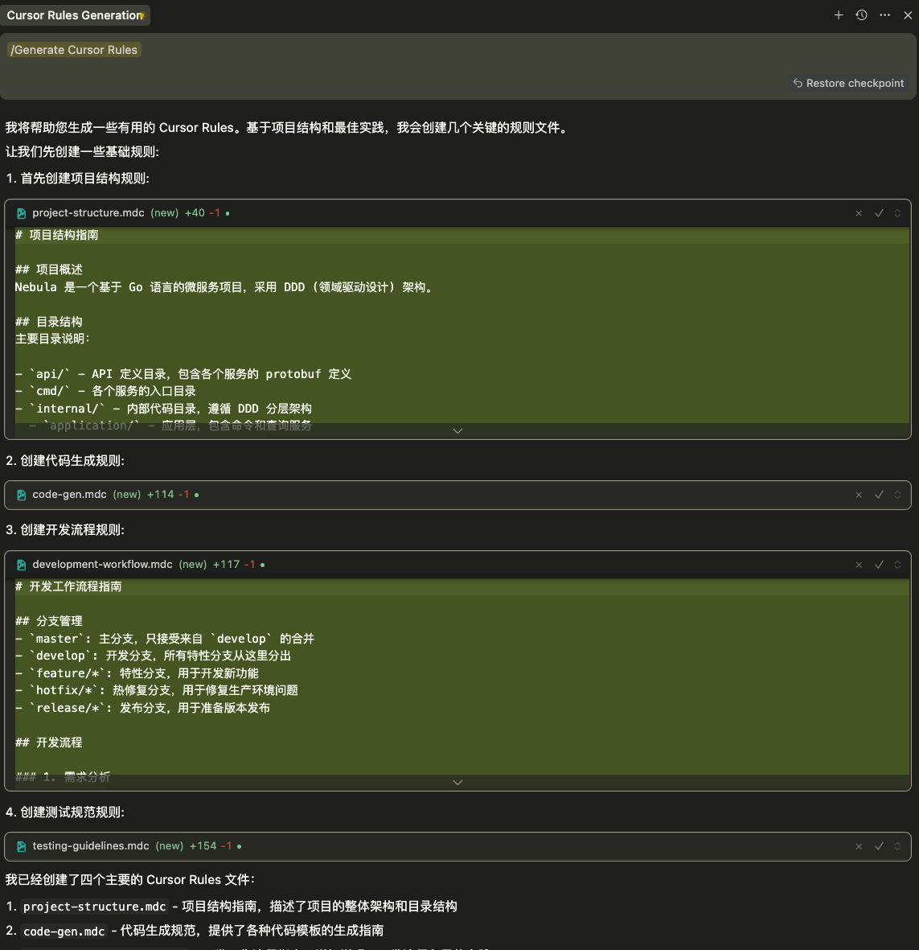
Task: Click the '## 分支管理' line in diff
Action: (48, 621)
